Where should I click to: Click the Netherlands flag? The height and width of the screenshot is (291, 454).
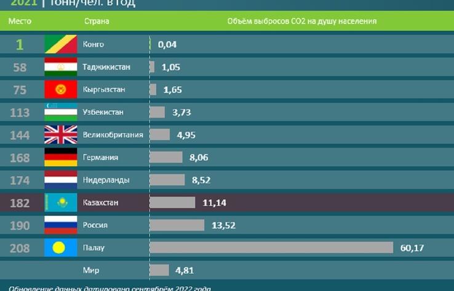61,180
